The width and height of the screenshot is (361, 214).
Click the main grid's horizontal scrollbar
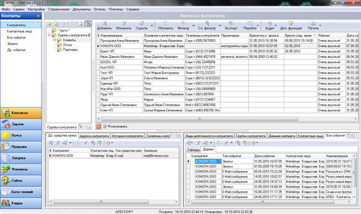coord(199,119)
